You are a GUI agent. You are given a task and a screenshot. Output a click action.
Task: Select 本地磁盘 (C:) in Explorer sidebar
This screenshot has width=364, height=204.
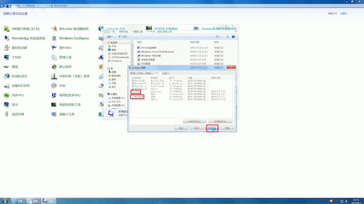[116, 98]
